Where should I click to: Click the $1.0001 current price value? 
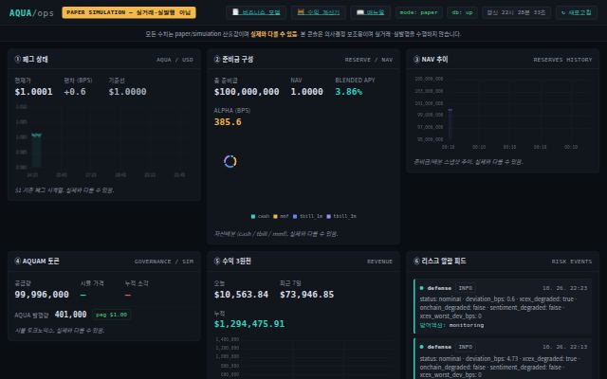34,92
